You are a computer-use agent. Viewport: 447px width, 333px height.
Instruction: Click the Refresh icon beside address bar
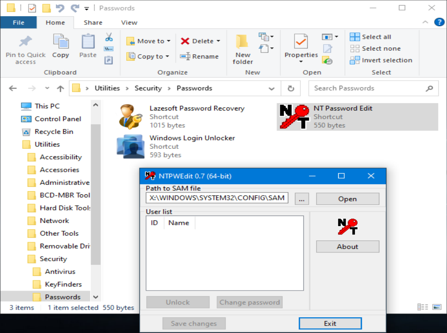pos(291,88)
